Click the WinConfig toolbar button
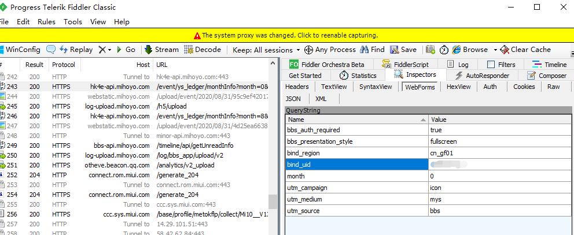This screenshot has height=235, width=574. pyautogui.click(x=20, y=50)
